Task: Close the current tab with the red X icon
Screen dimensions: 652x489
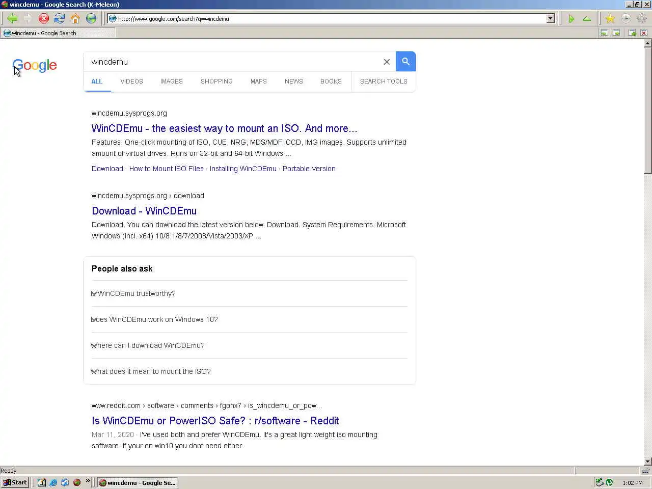Action: [x=644, y=33]
